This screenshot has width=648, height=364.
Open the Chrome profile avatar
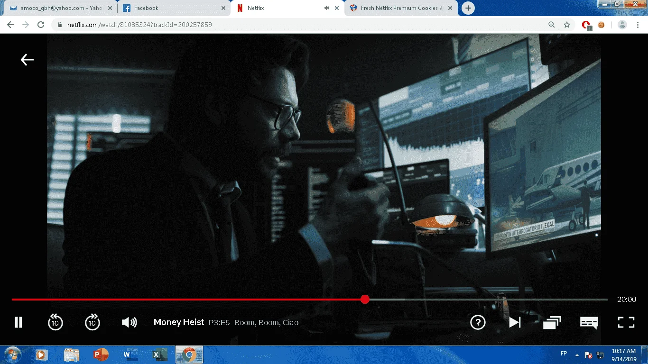(623, 25)
